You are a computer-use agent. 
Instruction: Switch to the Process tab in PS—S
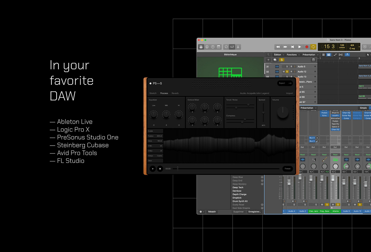click(164, 93)
